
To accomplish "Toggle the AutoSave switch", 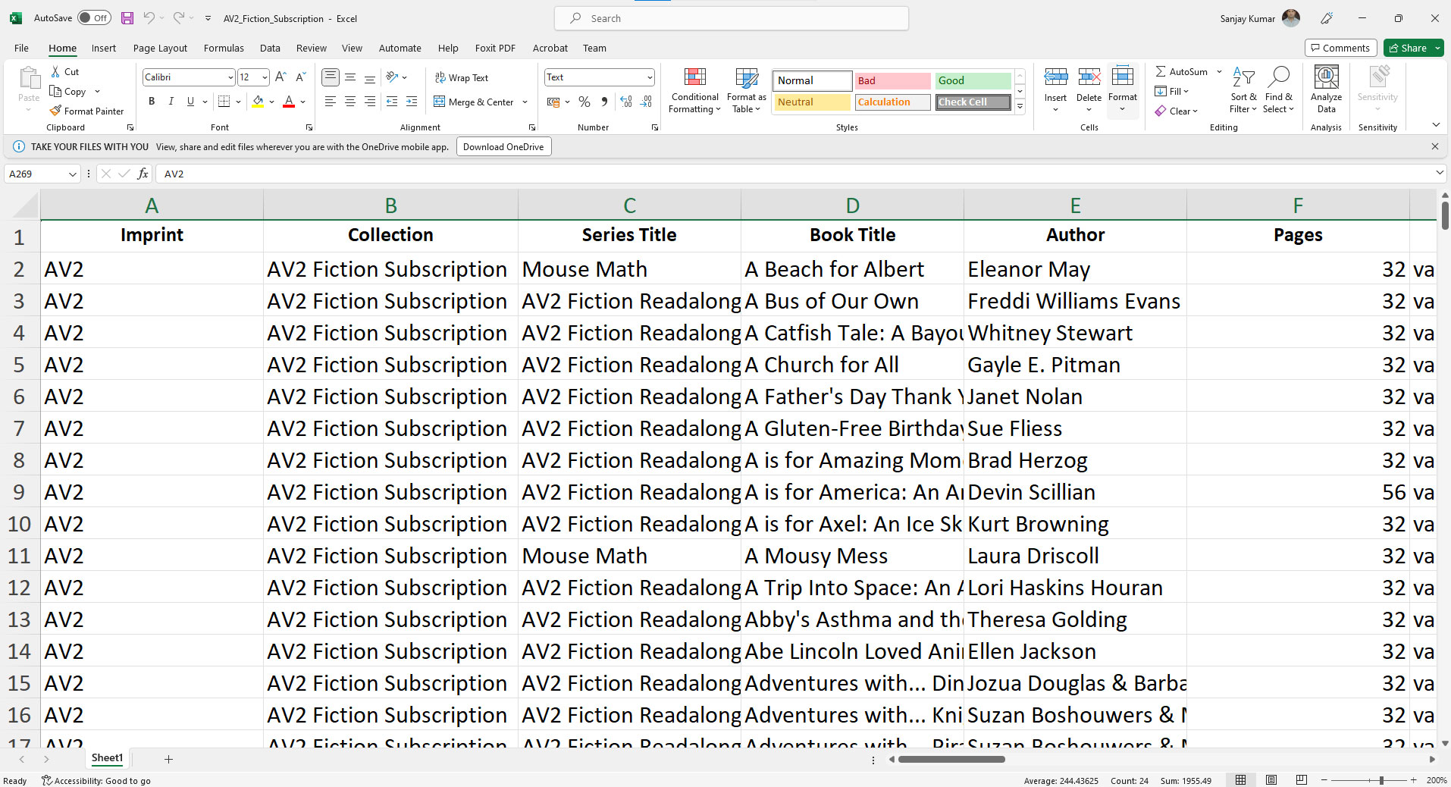I will pos(94,18).
